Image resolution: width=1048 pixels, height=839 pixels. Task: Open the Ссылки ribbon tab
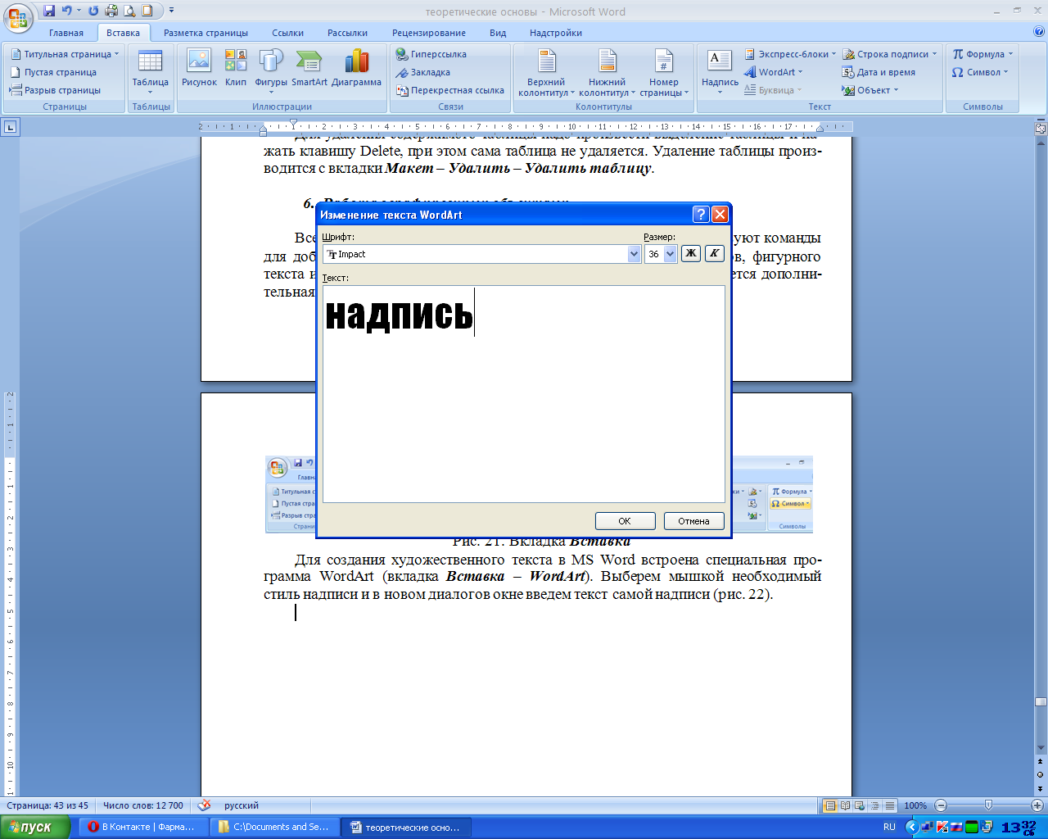[288, 33]
